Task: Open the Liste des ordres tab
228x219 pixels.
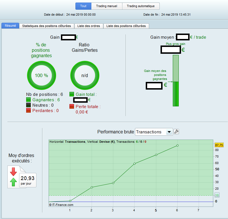Action: (89, 26)
